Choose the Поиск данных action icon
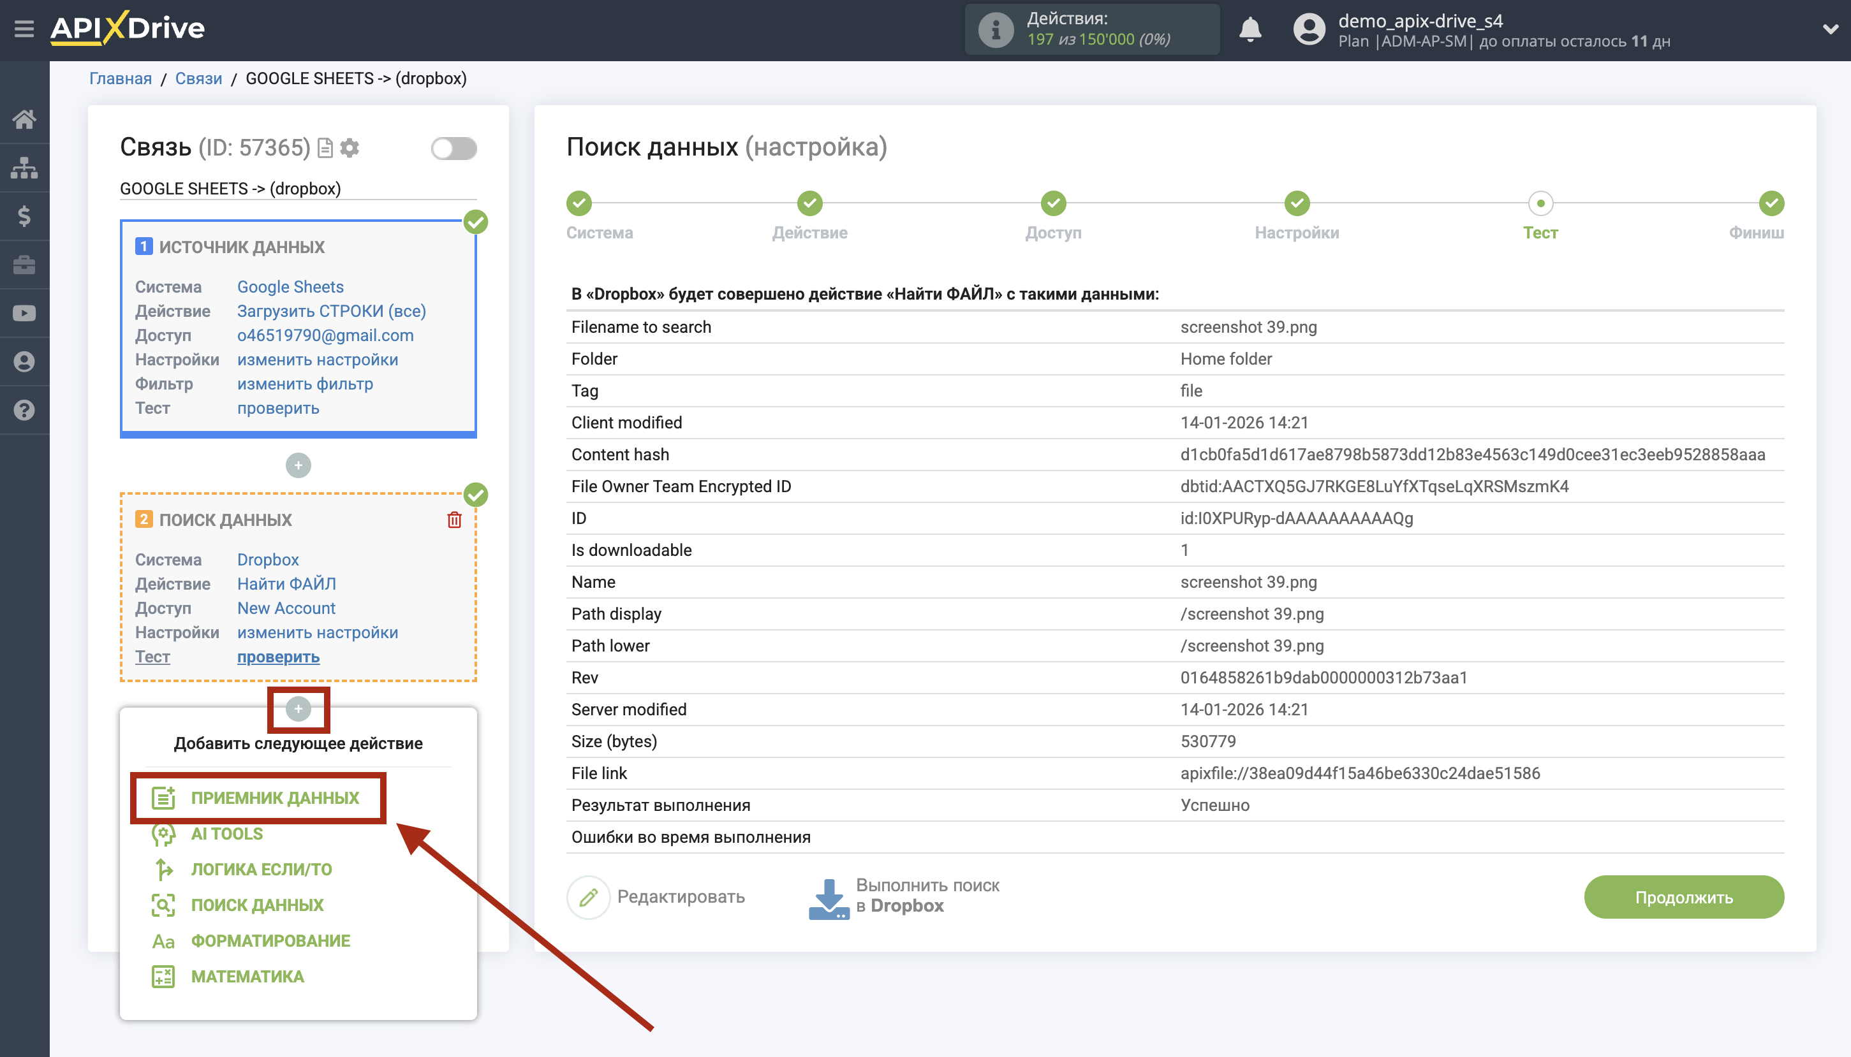This screenshot has height=1057, width=1851. click(x=164, y=905)
